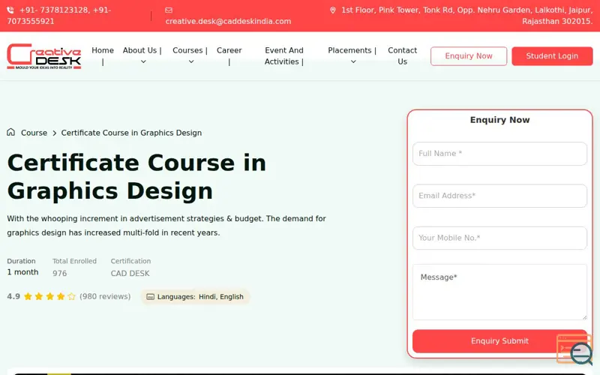The image size is (600, 375).
Task: Click the 4.9 rating value
Action: [x=13, y=296]
